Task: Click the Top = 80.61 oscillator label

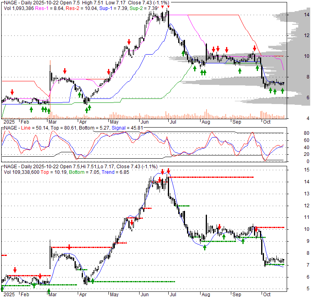Action: coord(58,128)
